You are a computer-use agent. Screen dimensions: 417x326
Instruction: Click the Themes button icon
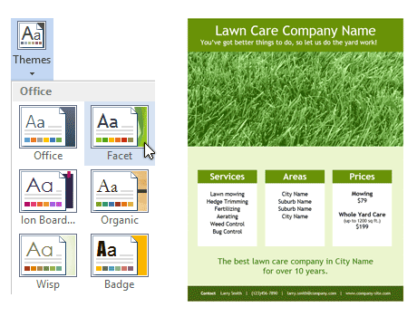(32, 35)
